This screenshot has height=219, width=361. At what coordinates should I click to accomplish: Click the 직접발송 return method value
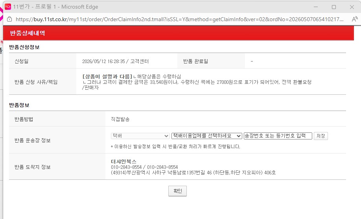click(120, 119)
